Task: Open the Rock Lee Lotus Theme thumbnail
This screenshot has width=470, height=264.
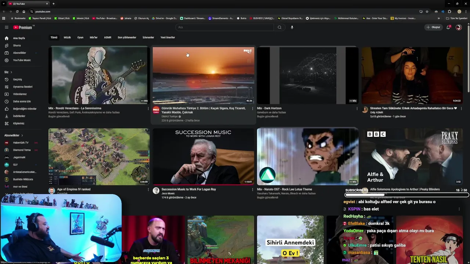Action: coord(308,157)
